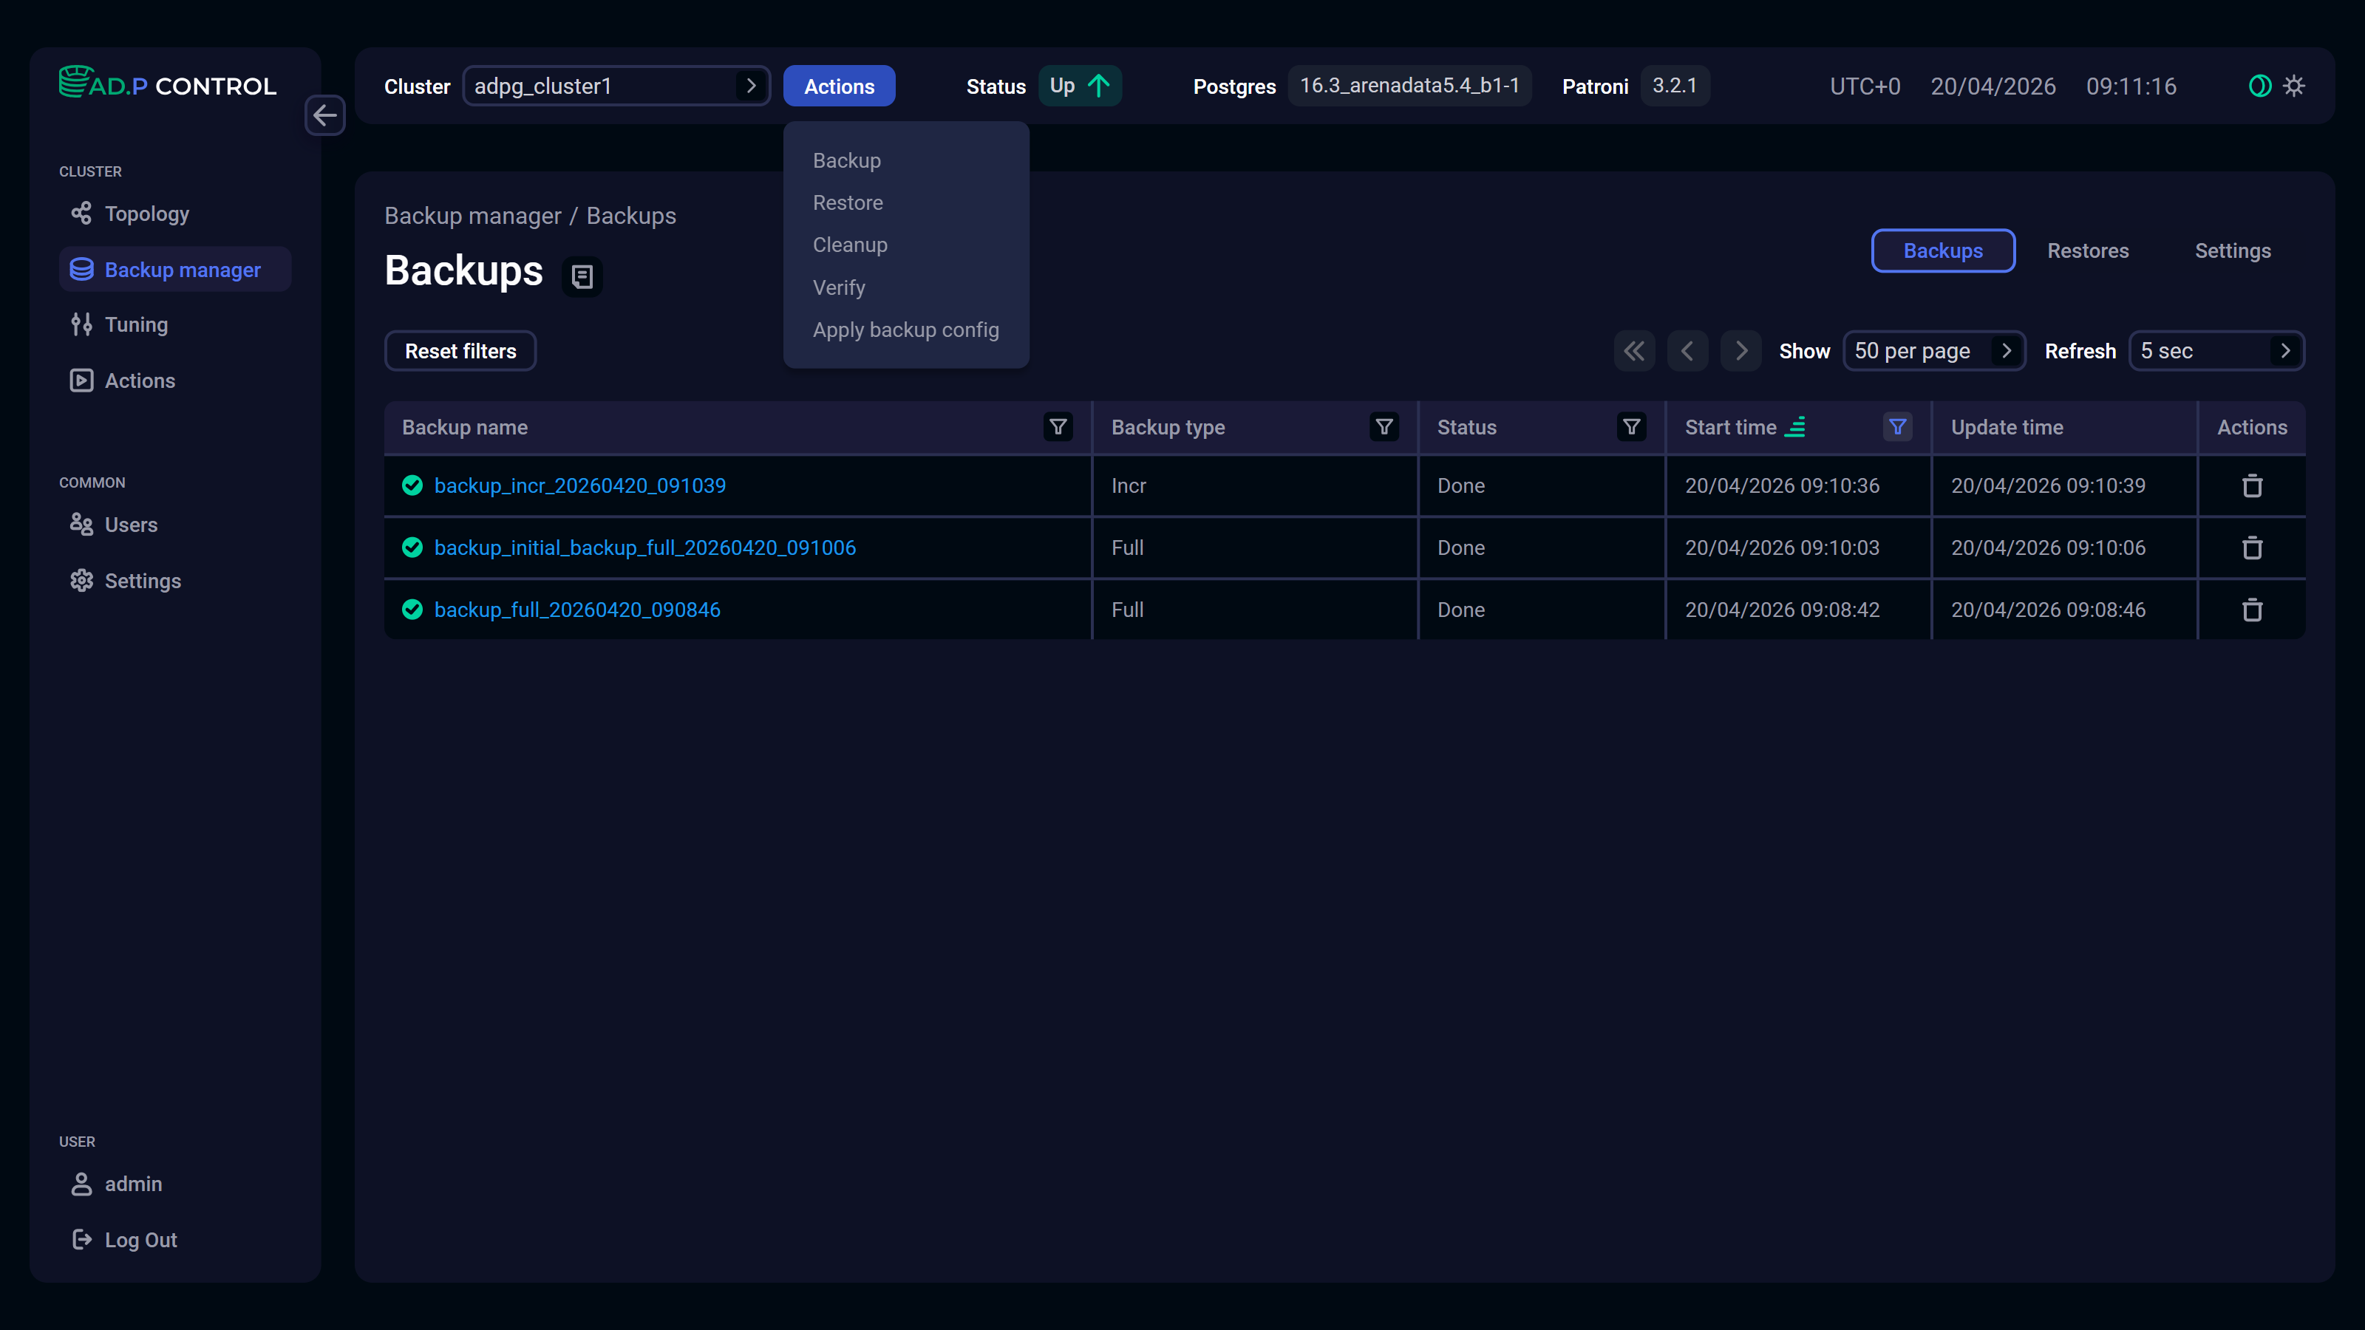Toggle the active Start time filter
2365x1330 pixels.
pos(1896,427)
